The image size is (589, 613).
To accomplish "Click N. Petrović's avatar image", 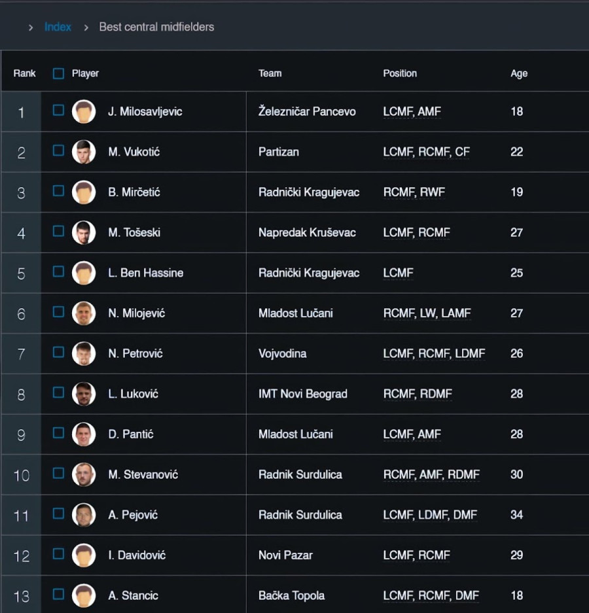I will coord(84,353).
